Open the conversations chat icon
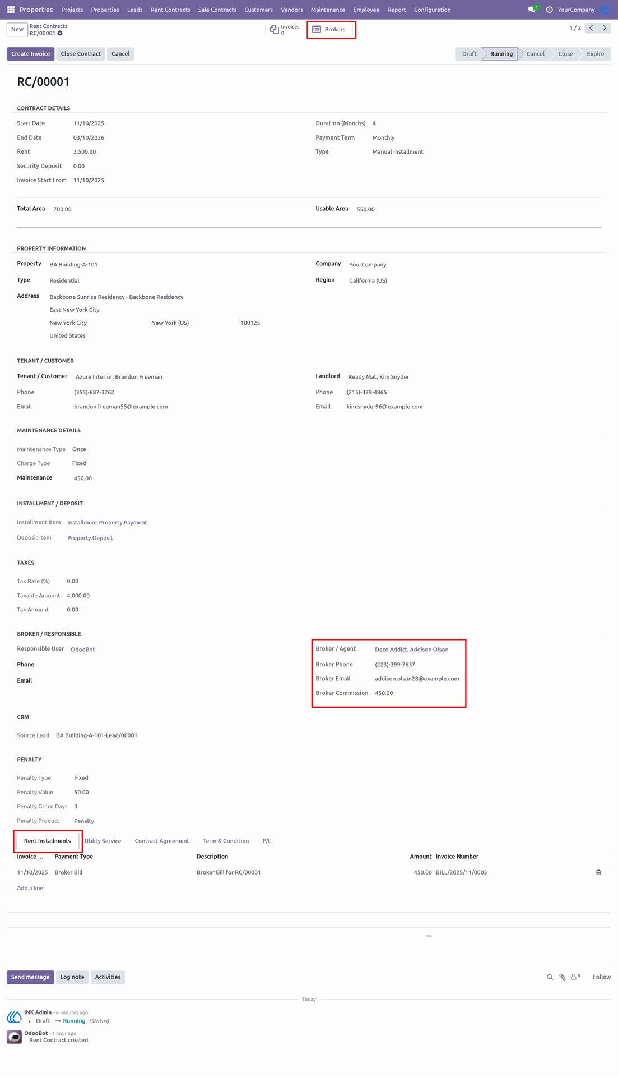The image size is (618, 1077). 532,10
